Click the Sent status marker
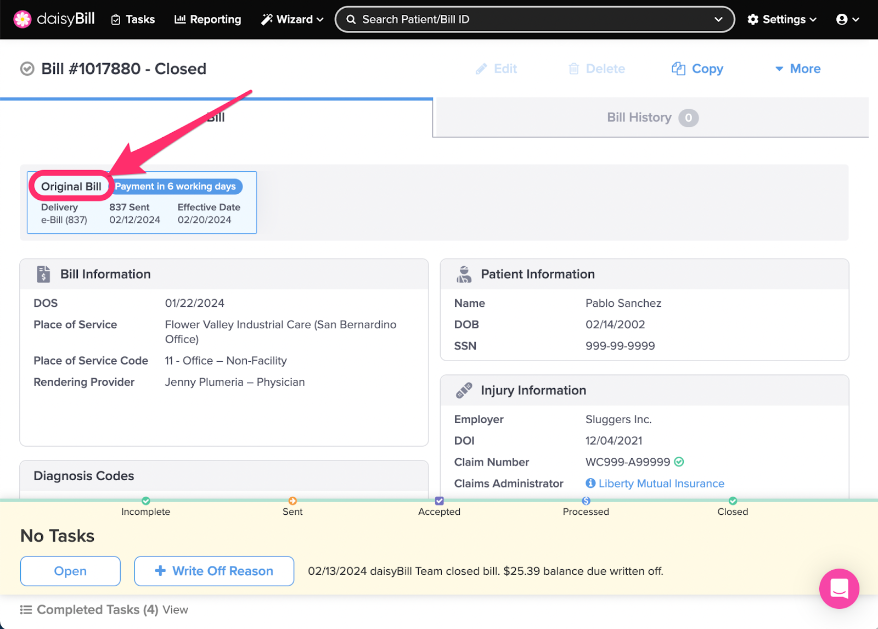The image size is (878, 629). tap(292, 501)
